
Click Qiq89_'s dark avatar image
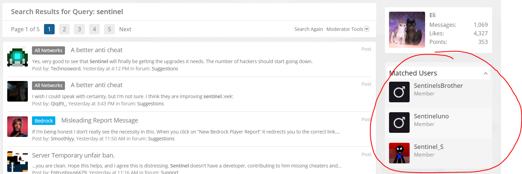point(18,91)
